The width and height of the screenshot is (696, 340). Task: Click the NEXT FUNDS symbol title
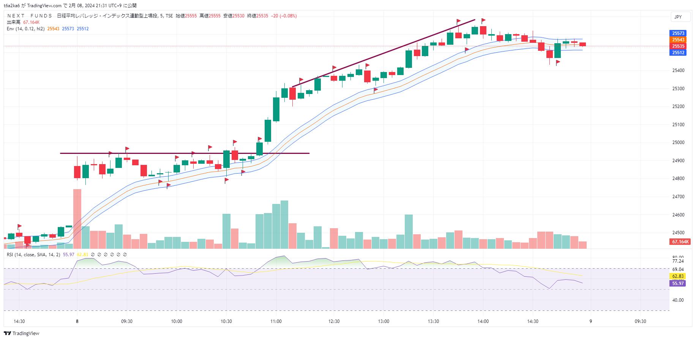pos(30,16)
